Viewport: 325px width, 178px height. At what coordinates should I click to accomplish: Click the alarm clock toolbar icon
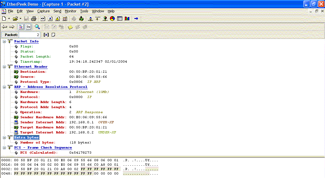point(65,19)
